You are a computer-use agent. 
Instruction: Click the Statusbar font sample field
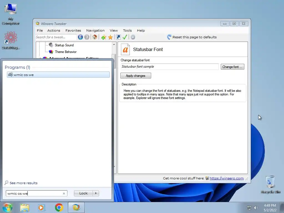(169, 67)
